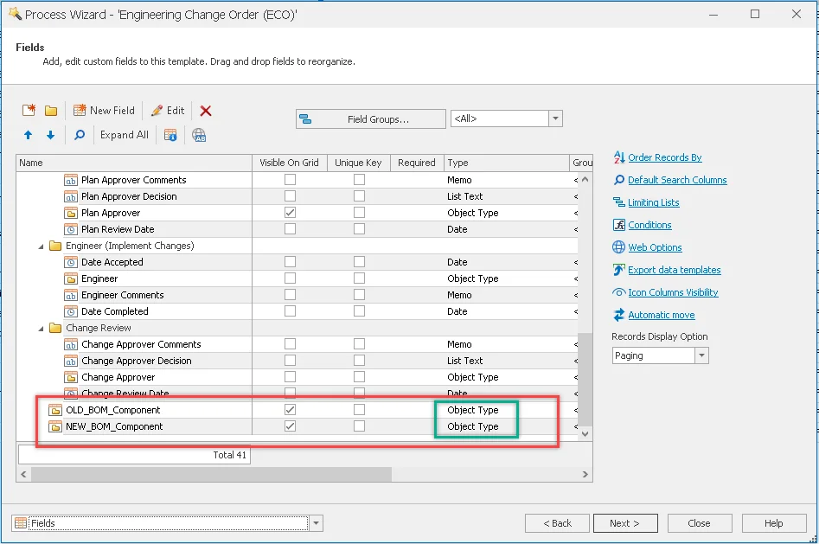Click the globe translation icon

click(x=199, y=135)
